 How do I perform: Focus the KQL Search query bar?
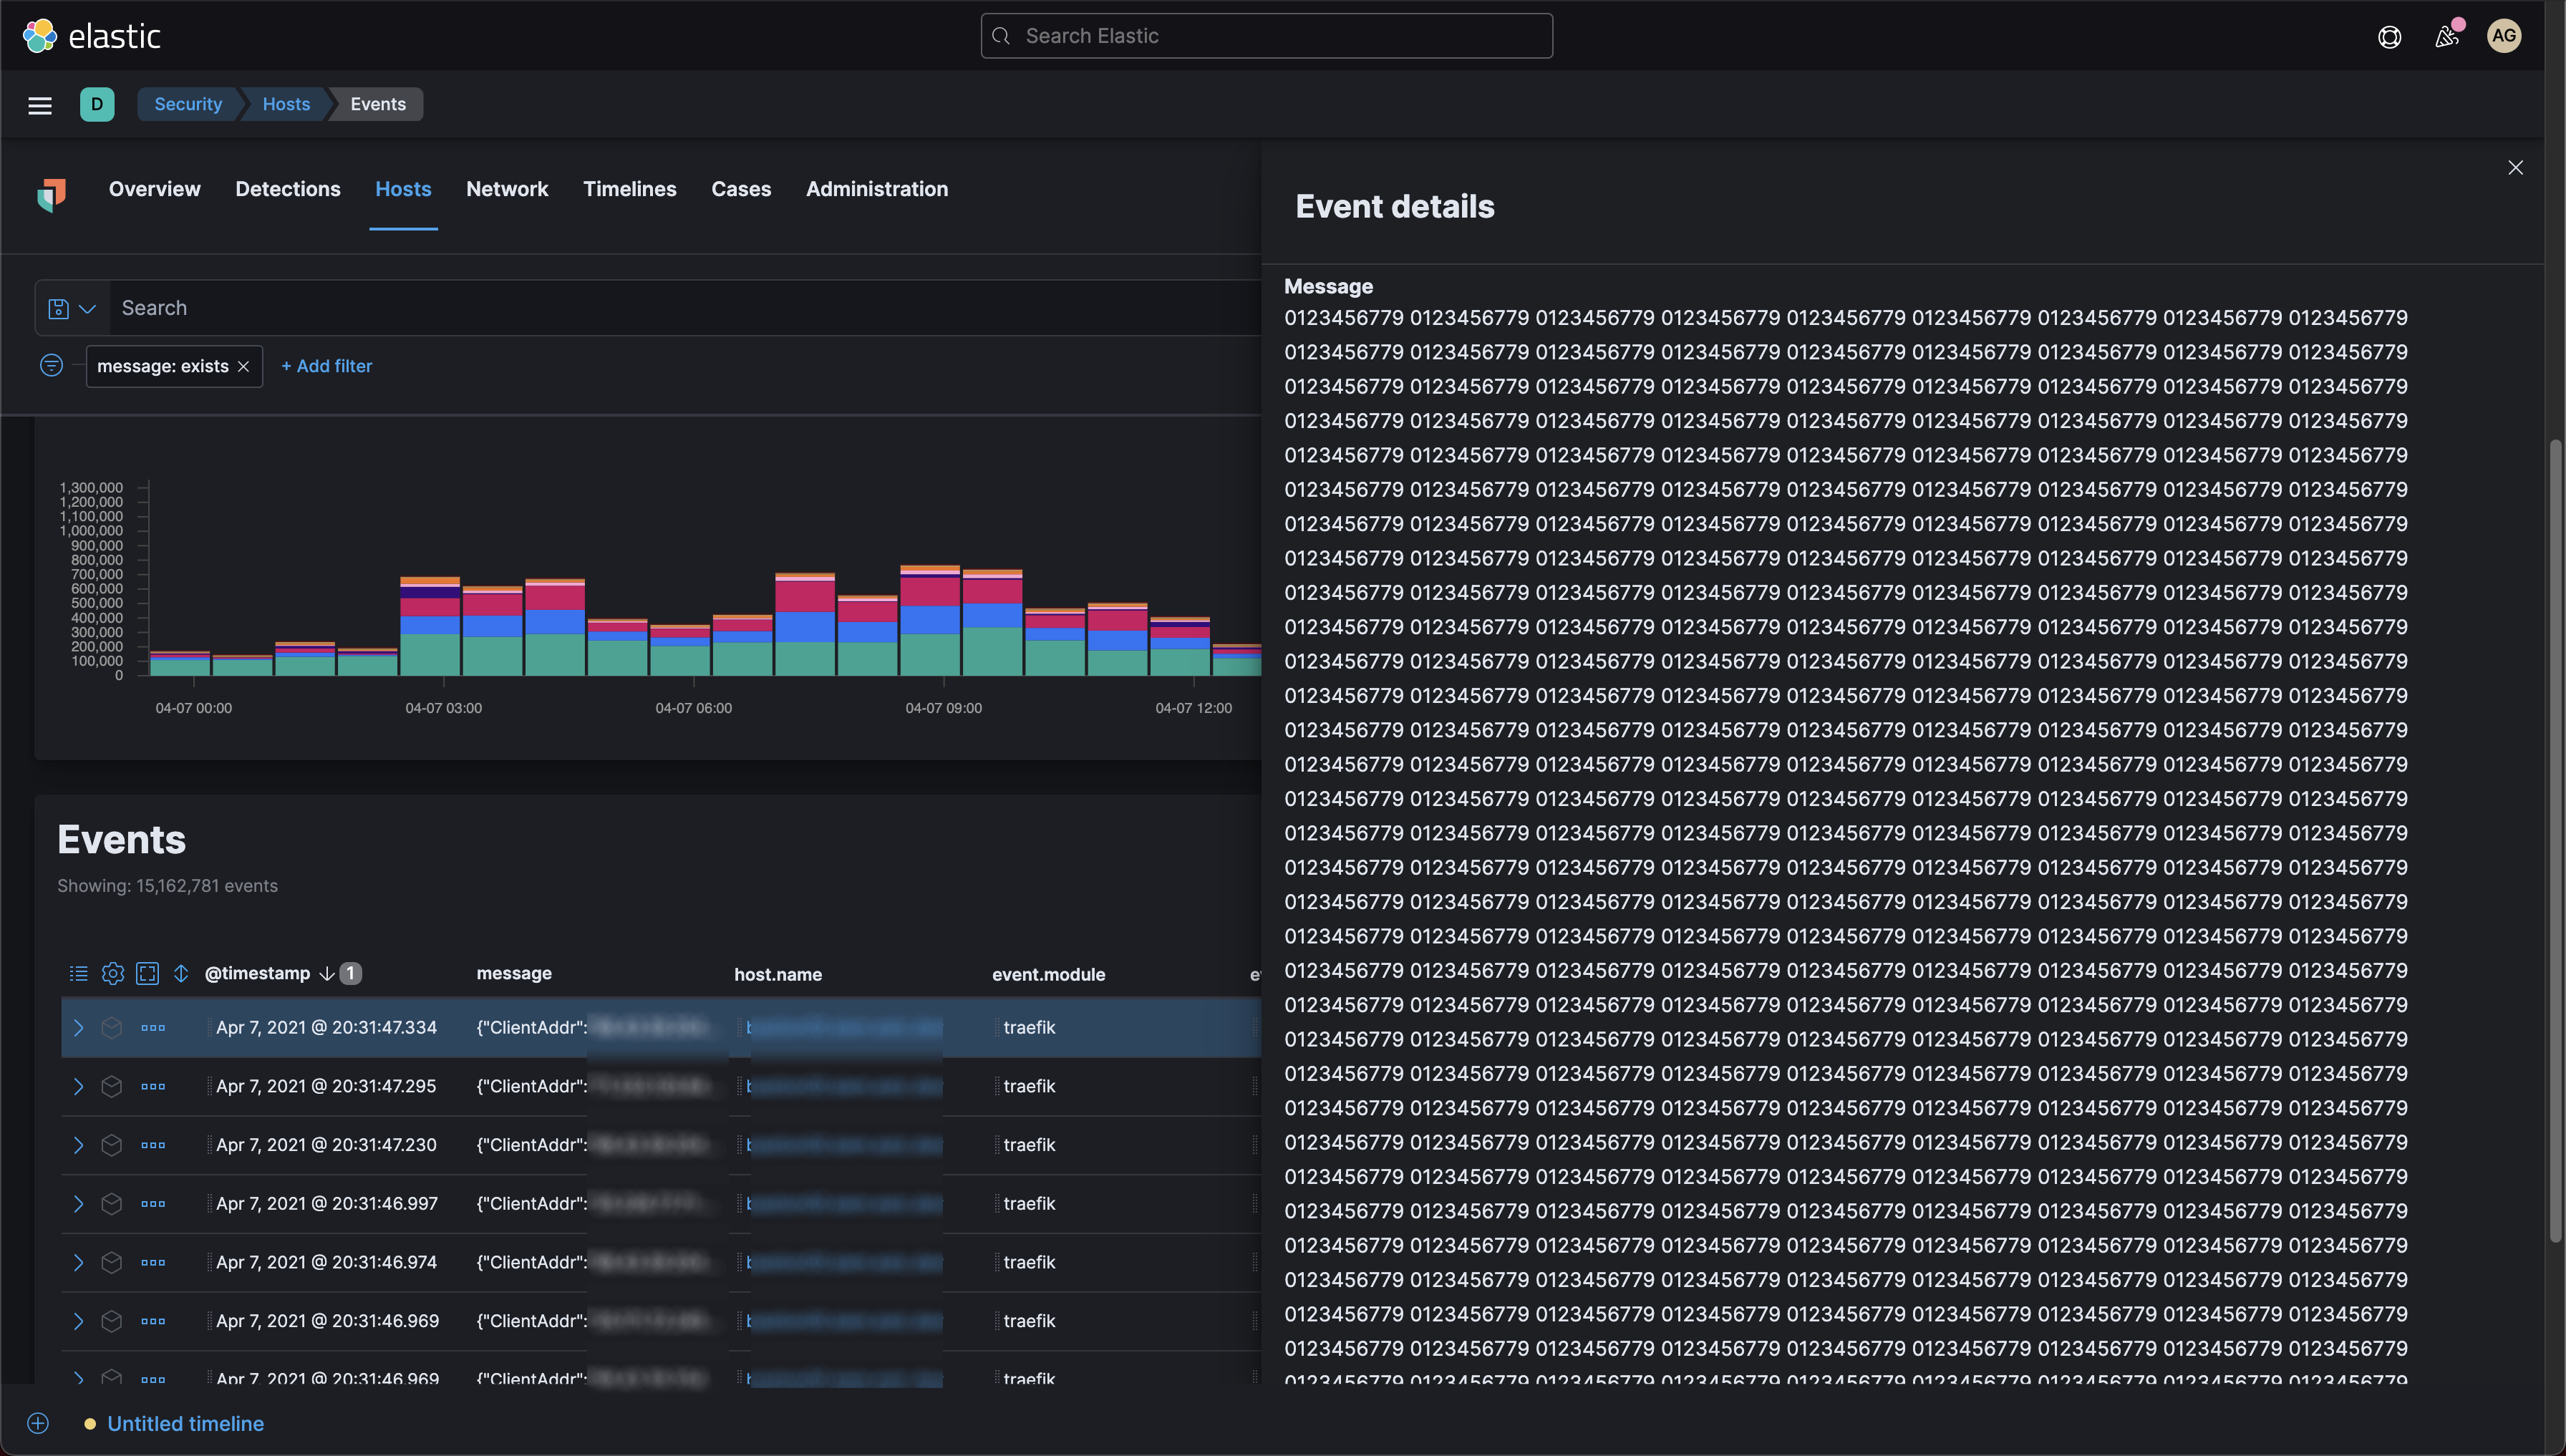pyautogui.click(x=685, y=308)
